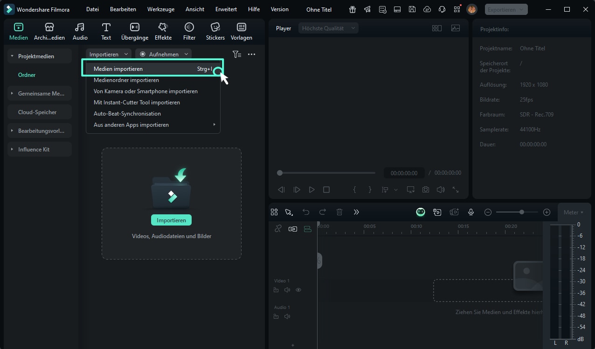The width and height of the screenshot is (595, 349).
Task: Click the play button in player
Action: click(x=311, y=190)
